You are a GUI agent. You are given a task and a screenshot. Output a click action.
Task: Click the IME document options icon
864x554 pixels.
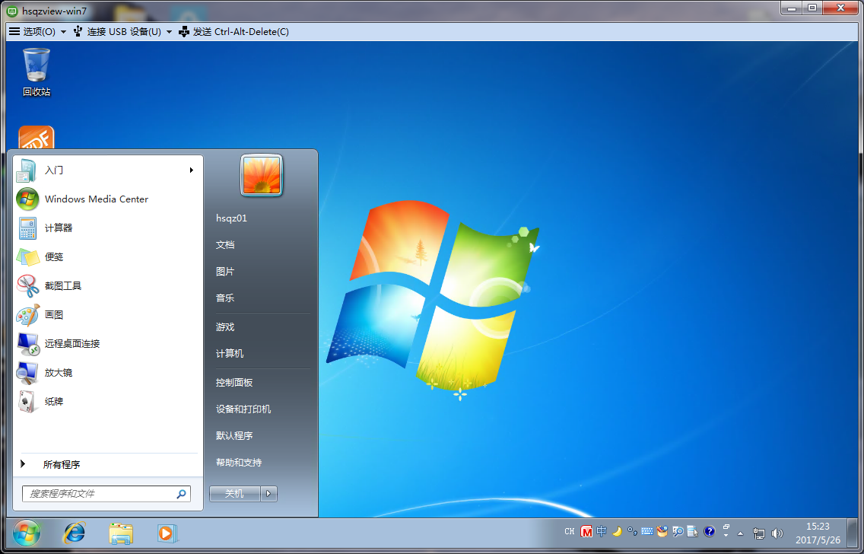tap(693, 531)
